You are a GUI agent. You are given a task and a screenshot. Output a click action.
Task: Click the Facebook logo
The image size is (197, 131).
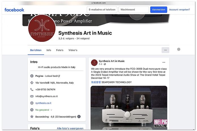[14, 10]
